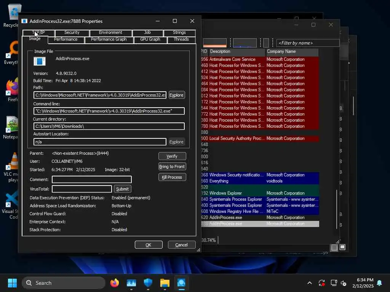Viewport: 390px width, 292px height.
Task: Click Bring to Front button
Action: (x=172, y=167)
